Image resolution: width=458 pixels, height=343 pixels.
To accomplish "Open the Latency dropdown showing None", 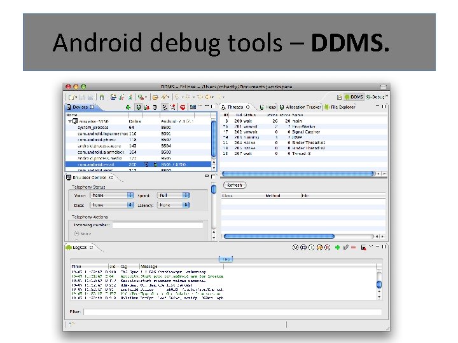I will 173,205.
